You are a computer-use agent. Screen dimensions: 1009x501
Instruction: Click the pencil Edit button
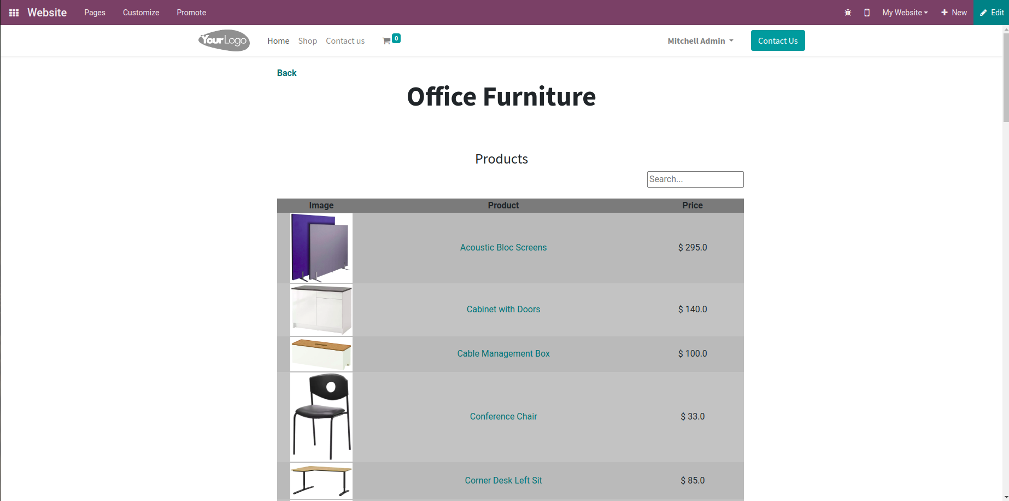click(x=992, y=13)
